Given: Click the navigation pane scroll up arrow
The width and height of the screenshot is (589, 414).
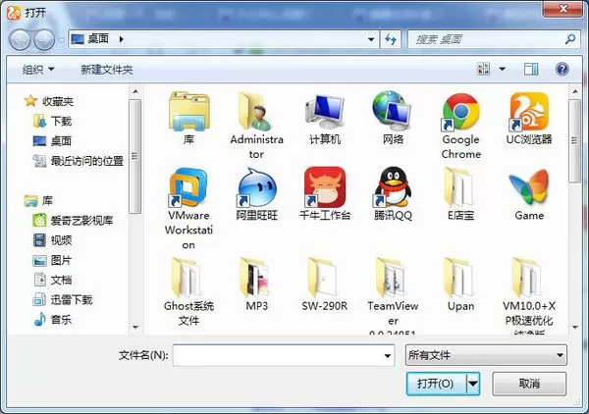Looking at the screenshot, I should (135, 91).
